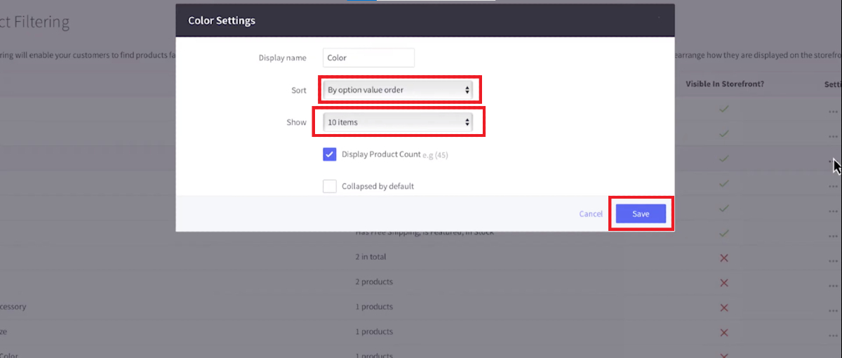Click the Visible In Storefront column header
The width and height of the screenshot is (842, 358).
[724, 84]
